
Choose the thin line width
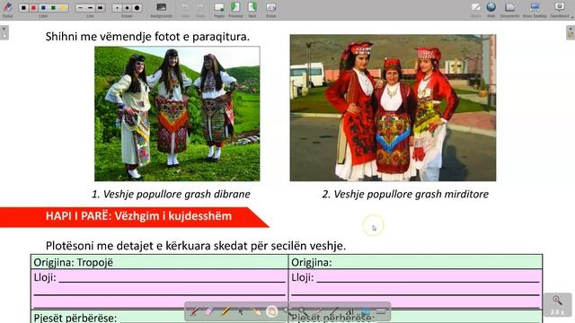click(80, 7)
